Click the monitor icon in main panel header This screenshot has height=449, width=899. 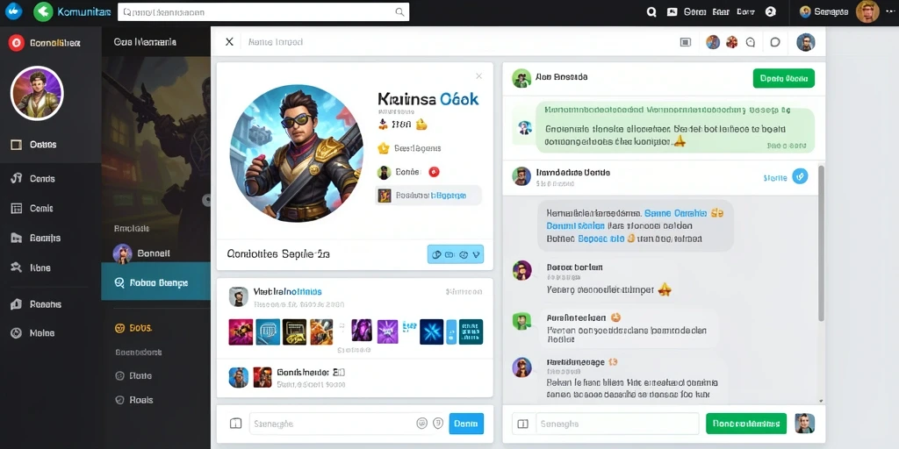pos(685,42)
